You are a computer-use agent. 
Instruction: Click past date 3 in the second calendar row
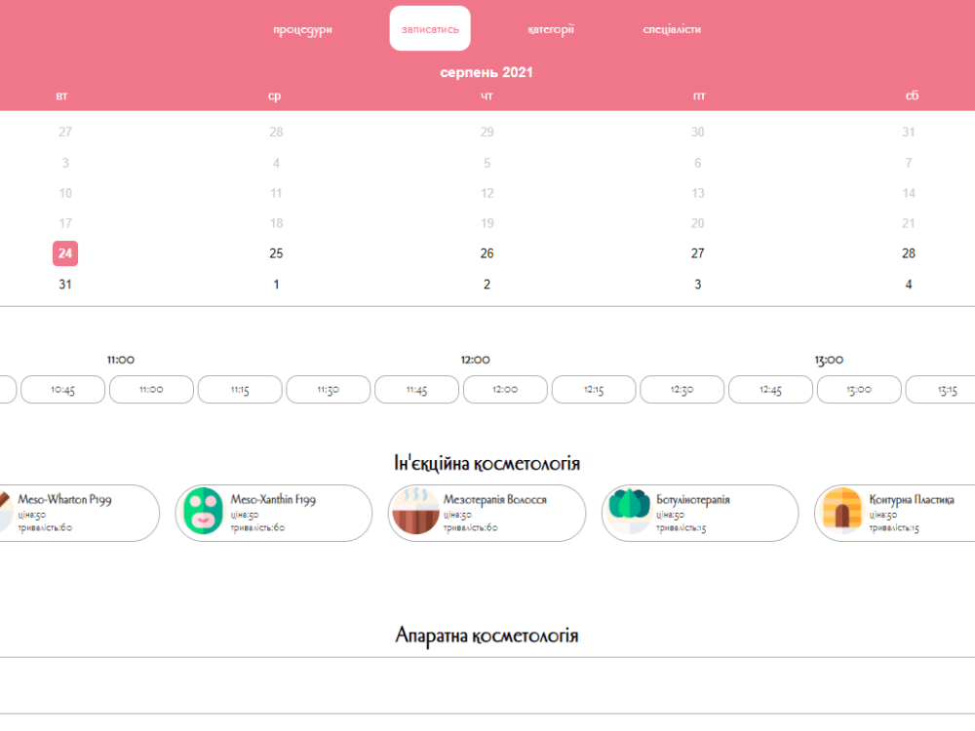click(x=65, y=163)
